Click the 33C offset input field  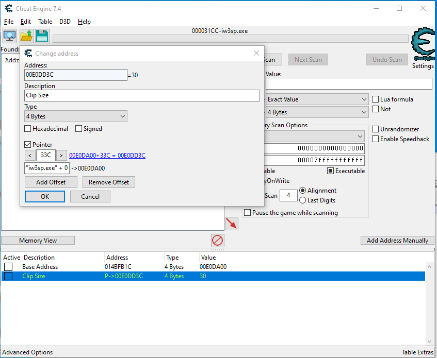tap(46, 155)
